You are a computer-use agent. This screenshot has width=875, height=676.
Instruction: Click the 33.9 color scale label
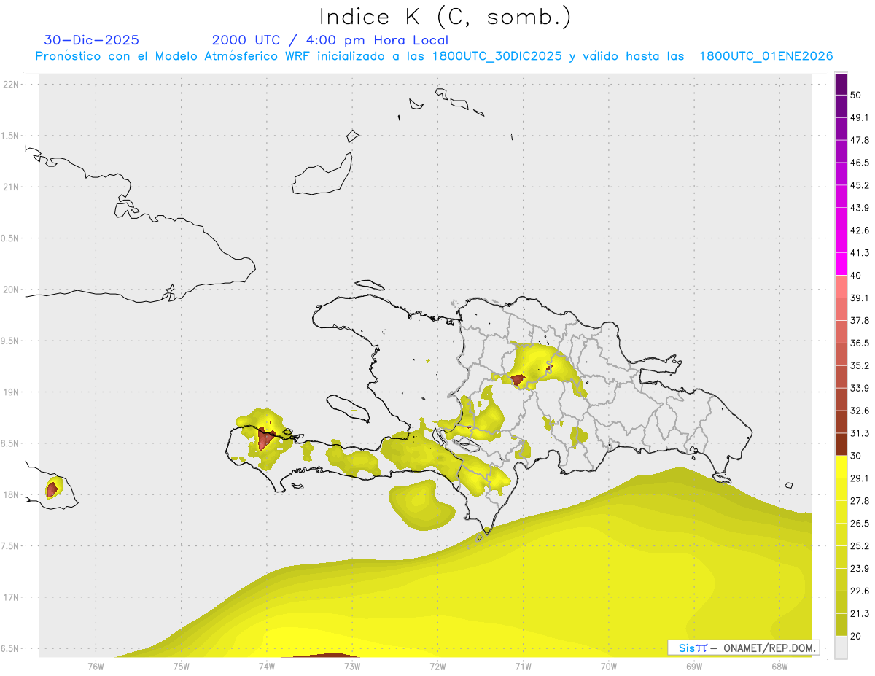860,388
